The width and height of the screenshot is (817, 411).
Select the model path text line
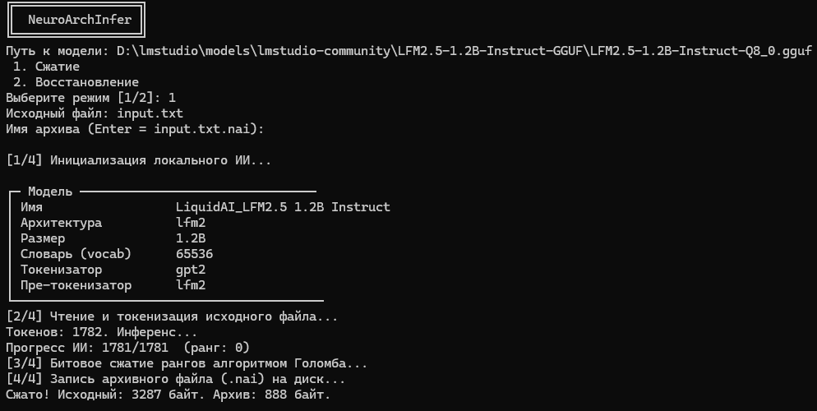pyautogui.click(x=409, y=51)
